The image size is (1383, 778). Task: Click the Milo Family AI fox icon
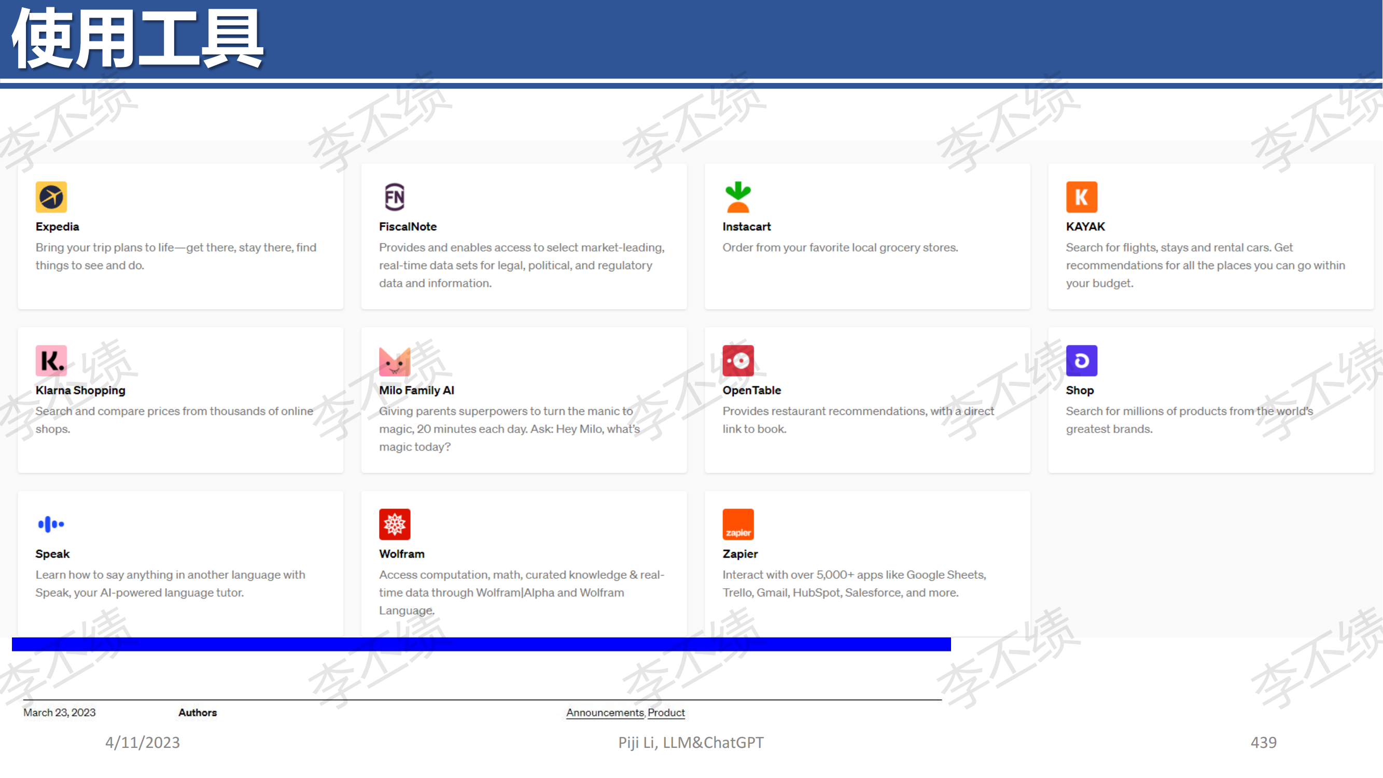coord(395,361)
